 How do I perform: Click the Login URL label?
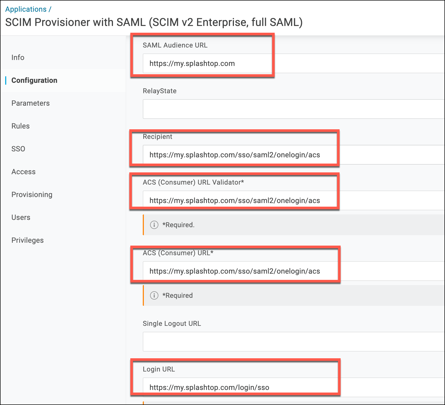click(x=159, y=369)
